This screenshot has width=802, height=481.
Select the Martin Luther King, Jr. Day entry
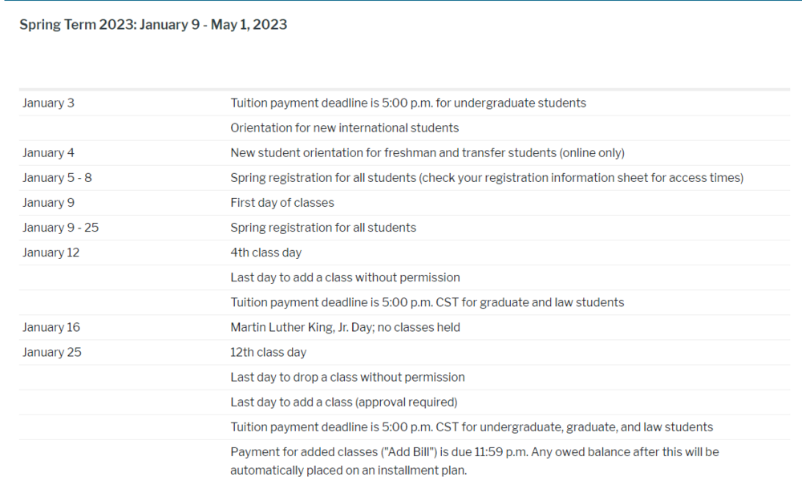(x=345, y=327)
